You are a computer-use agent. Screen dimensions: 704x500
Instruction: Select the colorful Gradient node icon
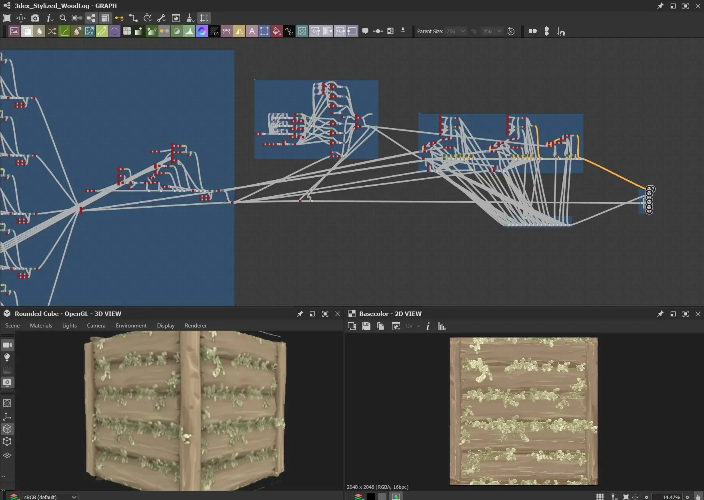(x=202, y=31)
